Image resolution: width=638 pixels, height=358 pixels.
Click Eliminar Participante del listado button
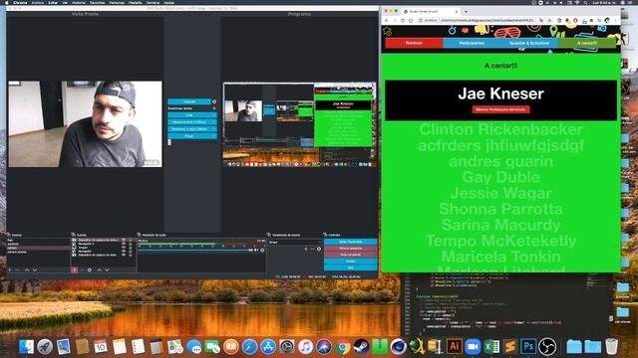click(x=500, y=109)
